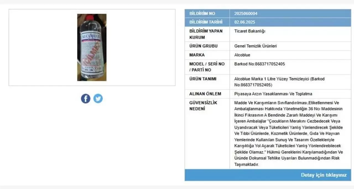The height and width of the screenshot is (189, 354).
Task: Click the safety reason paragraph text
Action: pyautogui.click(x=288, y=134)
